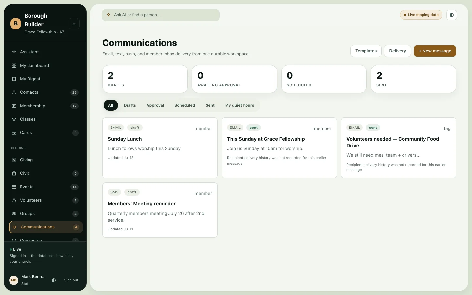Switch to the Approval tab
This screenshot has height=295, width=472.
(x=155, y=105)
